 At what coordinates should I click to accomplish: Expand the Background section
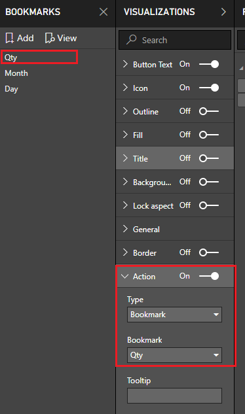[x=125, y=182]
